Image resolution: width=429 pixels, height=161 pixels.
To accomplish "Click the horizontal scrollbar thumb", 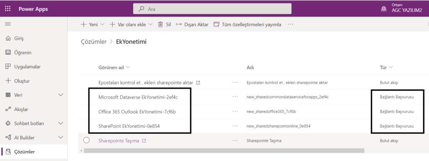I will [x=224, y=151].
